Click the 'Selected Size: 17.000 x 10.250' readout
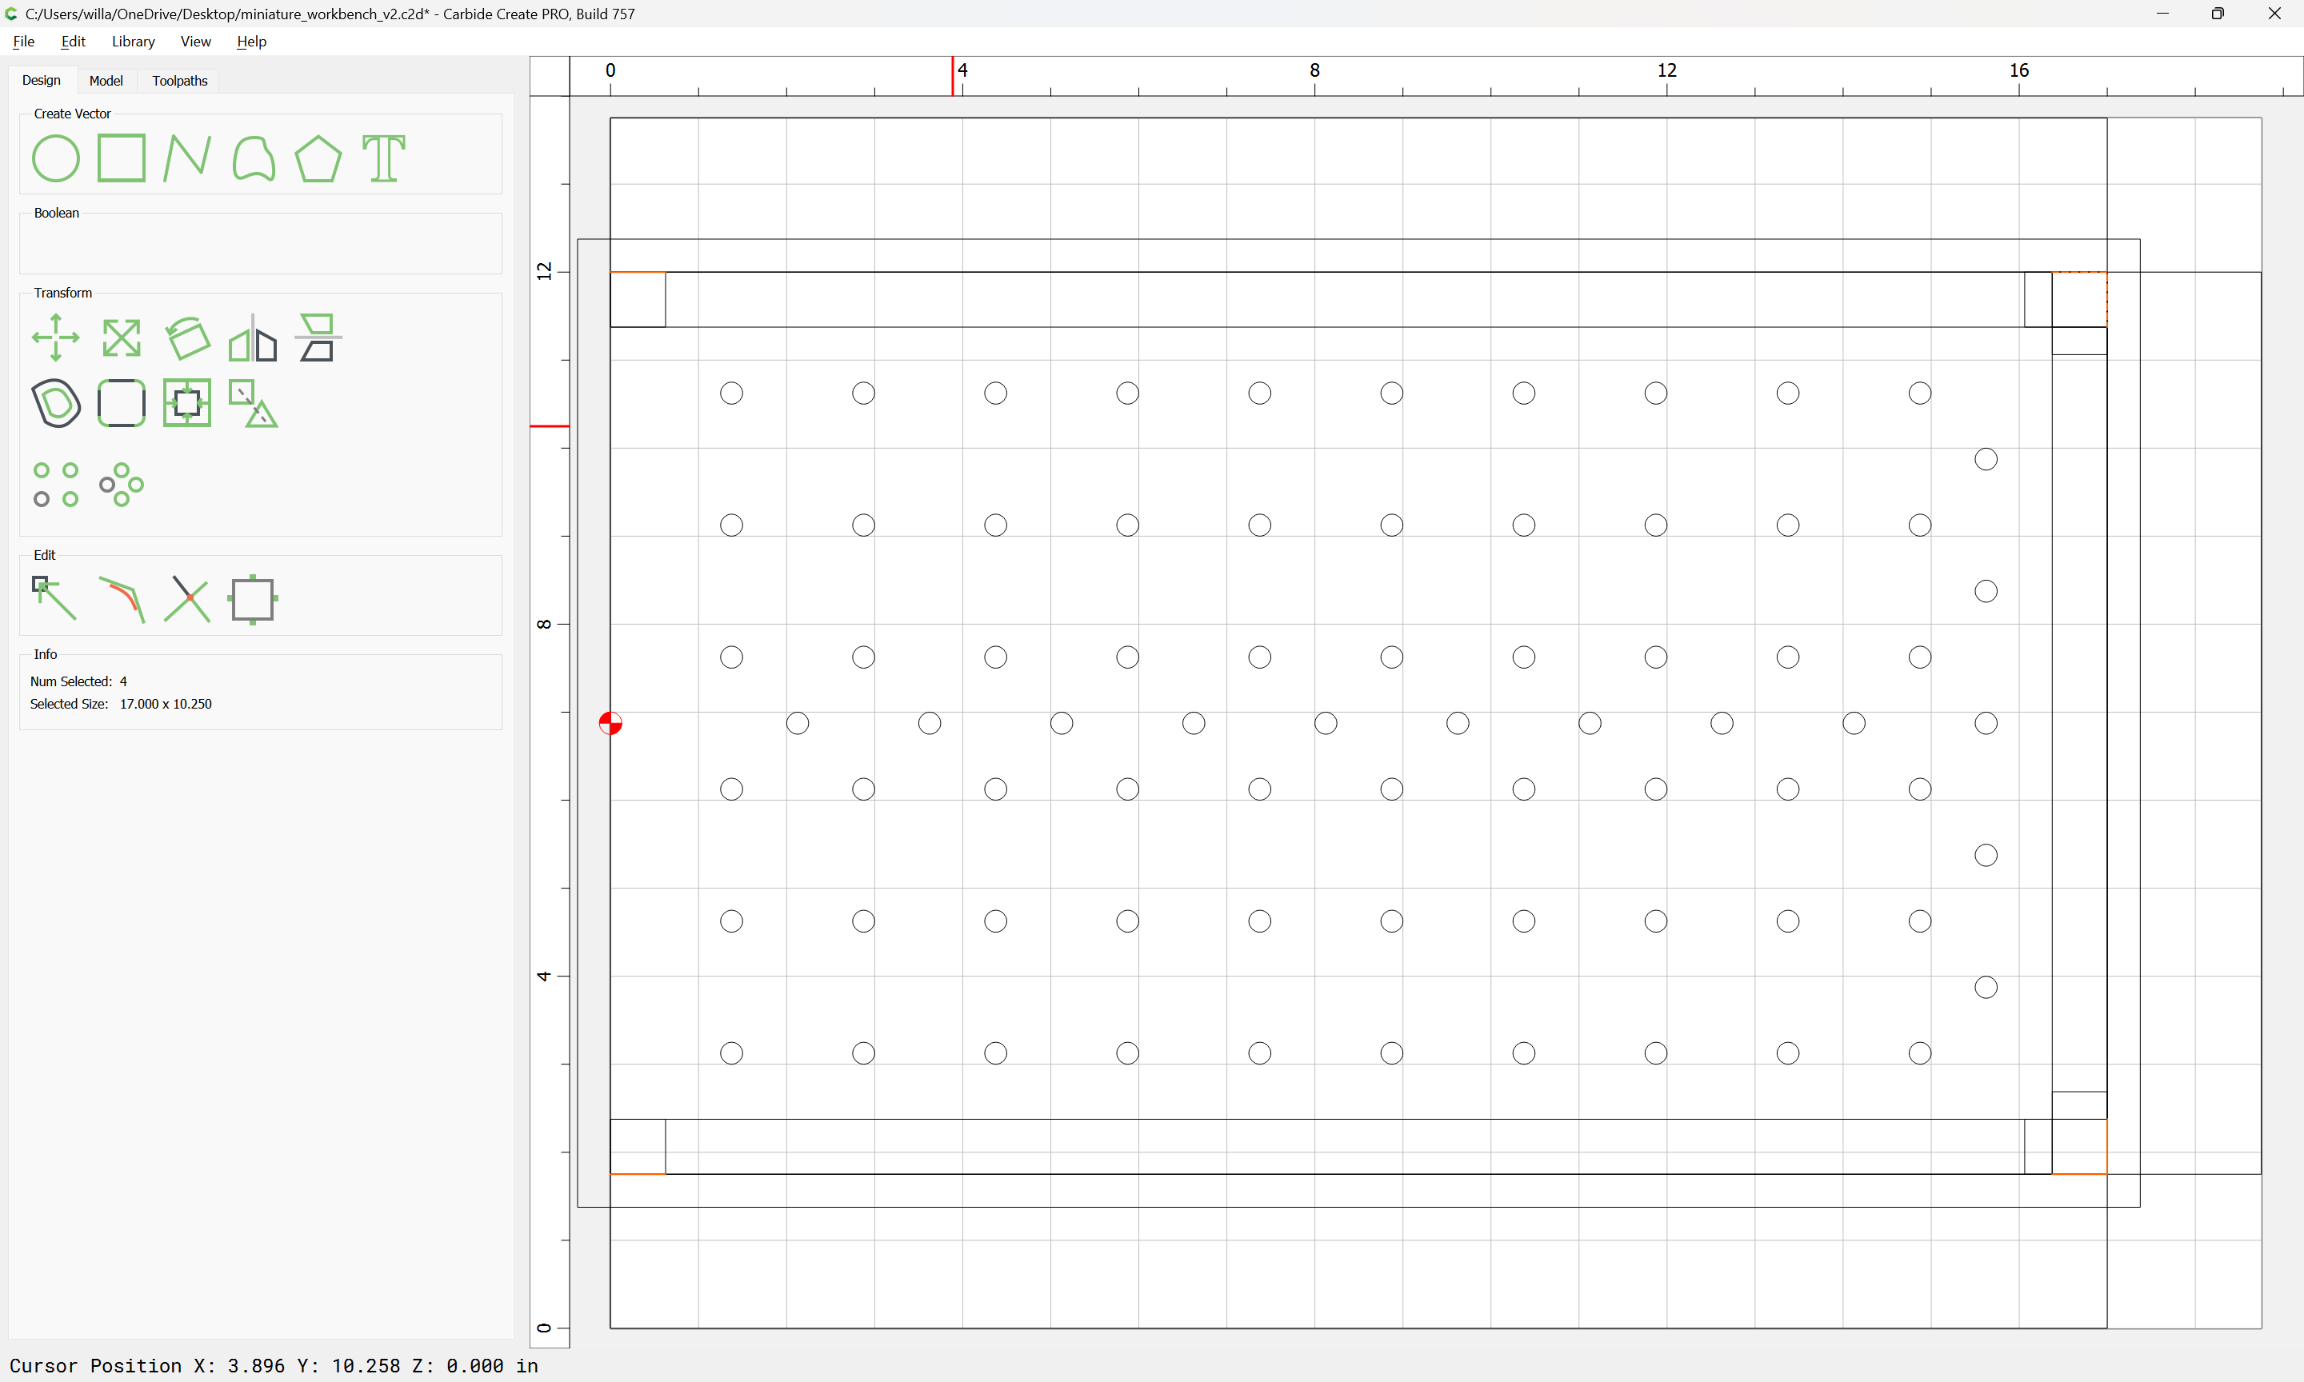 tap(121, 704)
